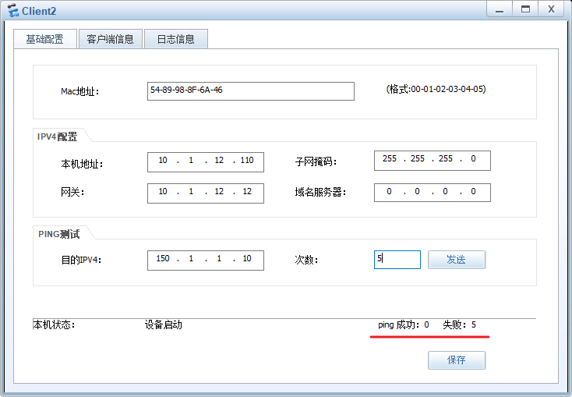The image size is (572, 397).
Task: Click the 网关 IP input field
Action: pyautogui.click(x=206, y=193)
